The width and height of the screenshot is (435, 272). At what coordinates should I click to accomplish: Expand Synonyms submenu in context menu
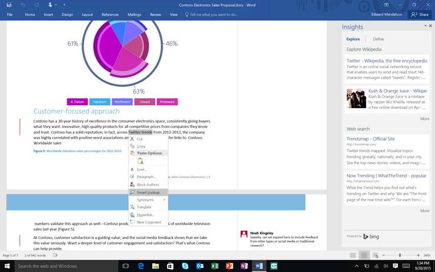point(148,200)
